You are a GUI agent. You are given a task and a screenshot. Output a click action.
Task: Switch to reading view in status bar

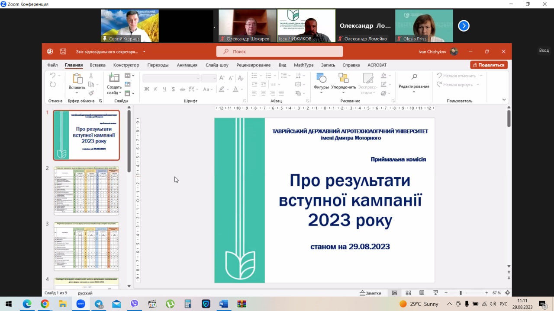(422, 293)
